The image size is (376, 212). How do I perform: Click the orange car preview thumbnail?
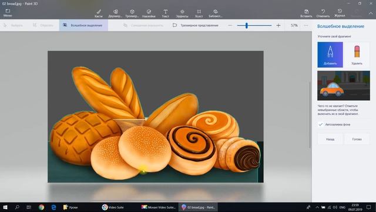coord(343,85)
